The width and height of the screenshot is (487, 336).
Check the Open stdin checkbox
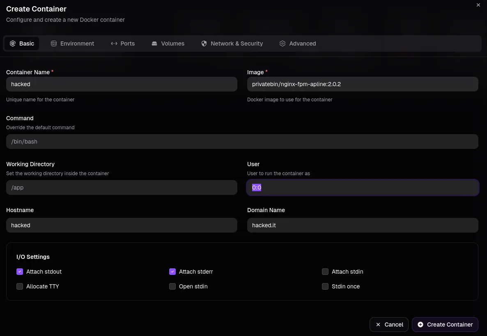pyautogui.click(x=172, y=286)
